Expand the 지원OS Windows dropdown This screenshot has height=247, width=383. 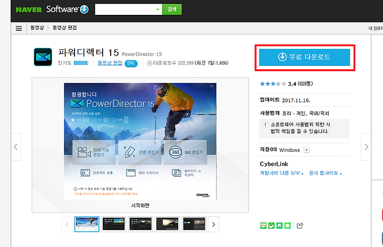(x=306, y=150)
